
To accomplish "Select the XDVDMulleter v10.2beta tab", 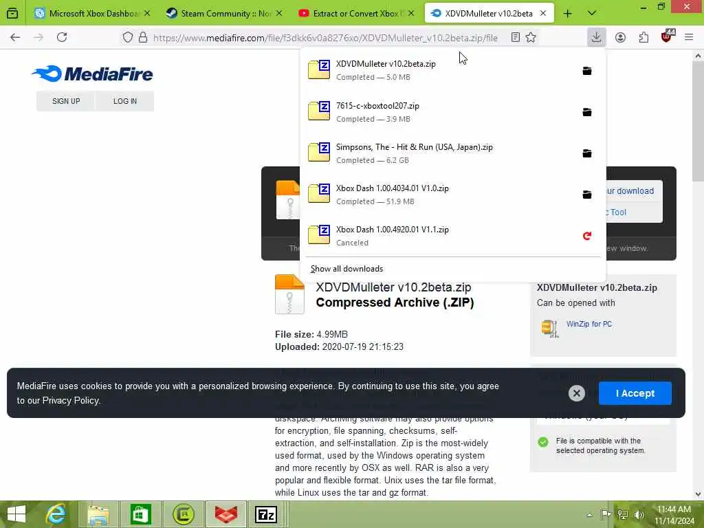I will [x=489, y=14].
